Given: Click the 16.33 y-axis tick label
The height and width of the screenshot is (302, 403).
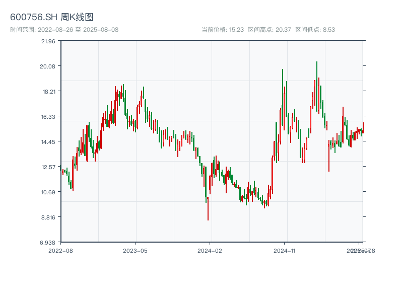Looking at the screenshot, I should (x=48, y=116).
